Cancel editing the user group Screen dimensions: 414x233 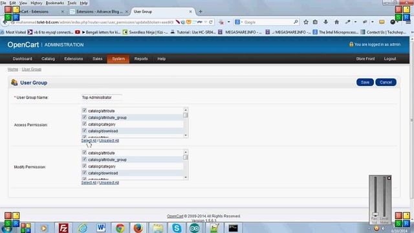click(386, 82)
